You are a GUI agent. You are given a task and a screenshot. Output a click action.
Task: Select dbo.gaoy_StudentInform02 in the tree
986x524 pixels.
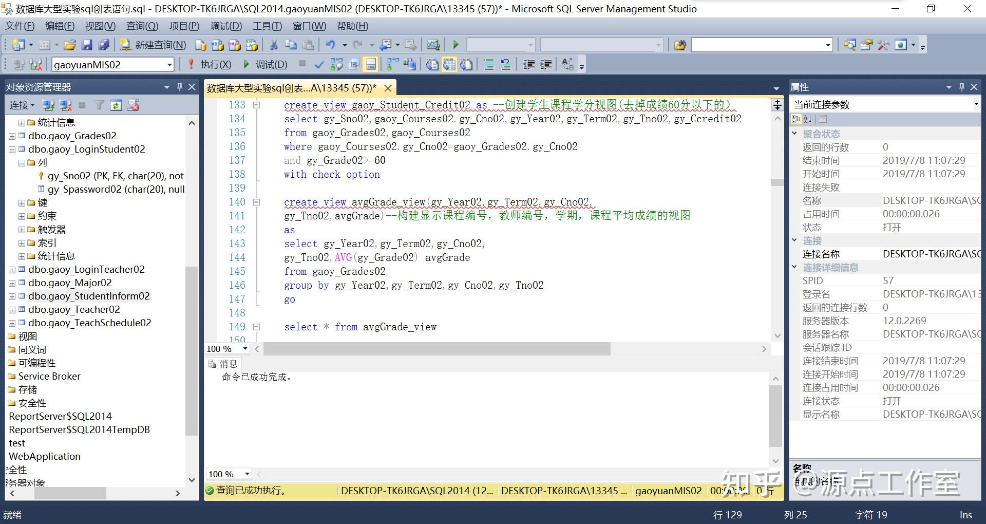(89, 296)
